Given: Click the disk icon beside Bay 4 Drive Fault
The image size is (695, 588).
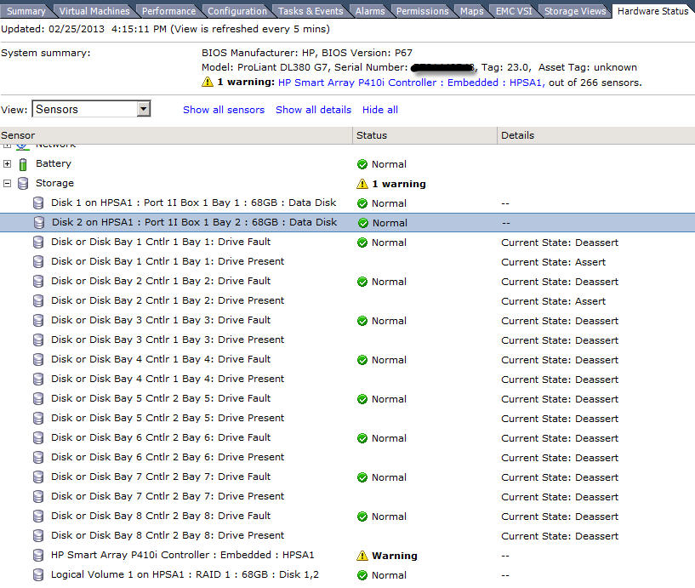Looking at the screenshot, I should [38, 360].
